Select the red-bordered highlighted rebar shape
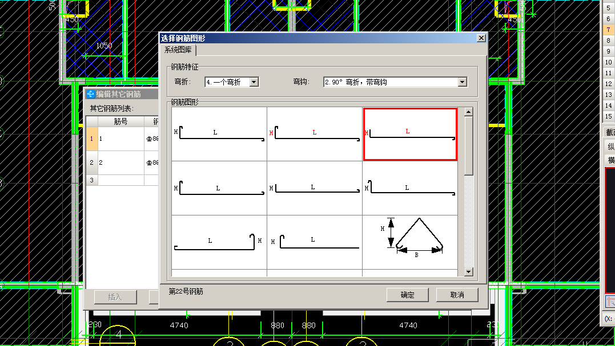 410,135
